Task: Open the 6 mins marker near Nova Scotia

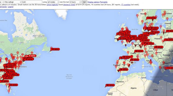Action: (32, 56)
